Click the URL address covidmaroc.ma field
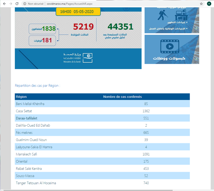The height and width of the screenshot is (191, 214). (70, 4)
